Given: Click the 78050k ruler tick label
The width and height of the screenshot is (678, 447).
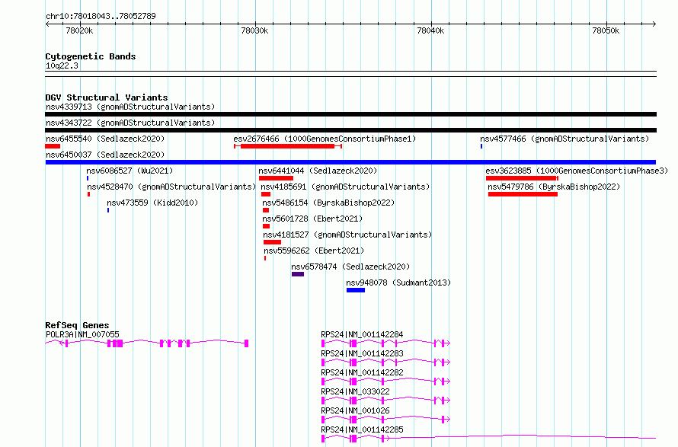Looking at the screenshot, I should pos(606,30).
